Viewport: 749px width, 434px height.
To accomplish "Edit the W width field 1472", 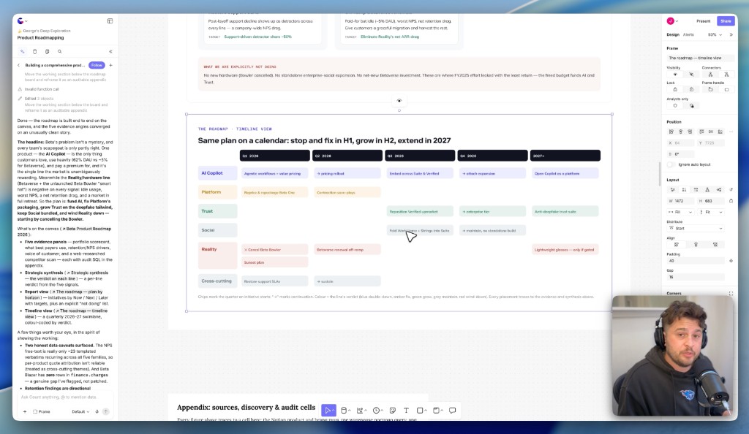I will click(x=682, y=201).
